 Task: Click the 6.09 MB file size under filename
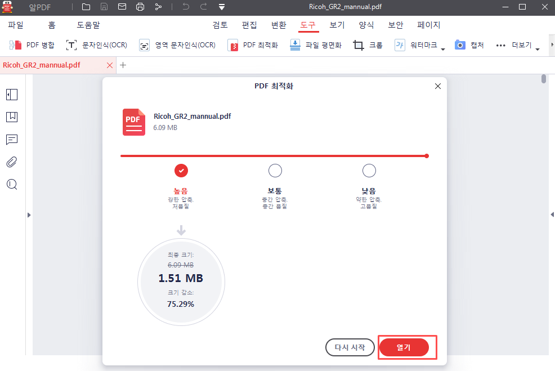pyautogui.click(x=165, y=127)
